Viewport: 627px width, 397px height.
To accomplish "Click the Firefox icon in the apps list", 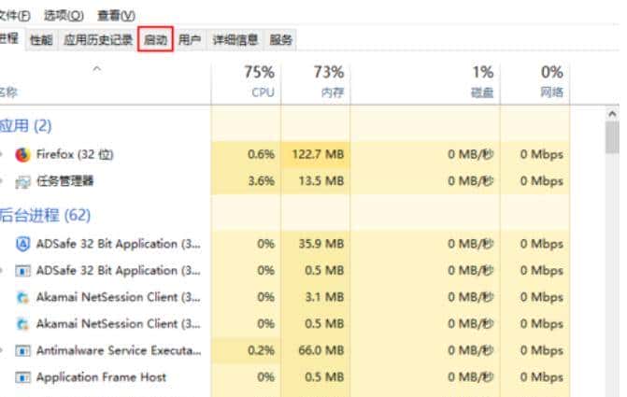I will tap(22, 154).
